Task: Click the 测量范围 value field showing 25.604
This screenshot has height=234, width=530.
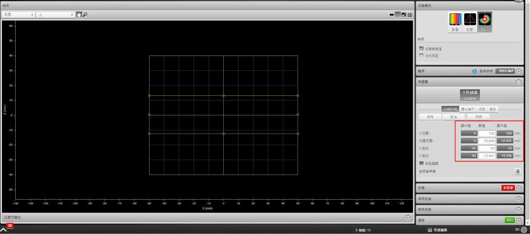Action: click(487, 141)
